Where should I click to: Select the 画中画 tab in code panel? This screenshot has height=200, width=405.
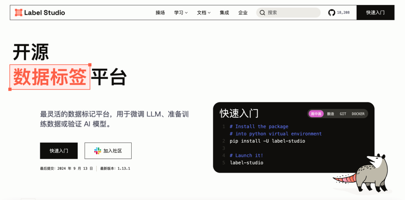pos(316,114)
